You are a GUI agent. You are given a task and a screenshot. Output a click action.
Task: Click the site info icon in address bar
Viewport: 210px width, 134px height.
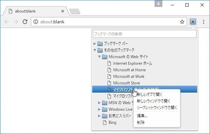pyautogui.click(x=36, y=22)
